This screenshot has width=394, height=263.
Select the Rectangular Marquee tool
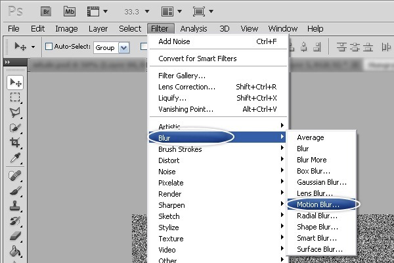15,97
